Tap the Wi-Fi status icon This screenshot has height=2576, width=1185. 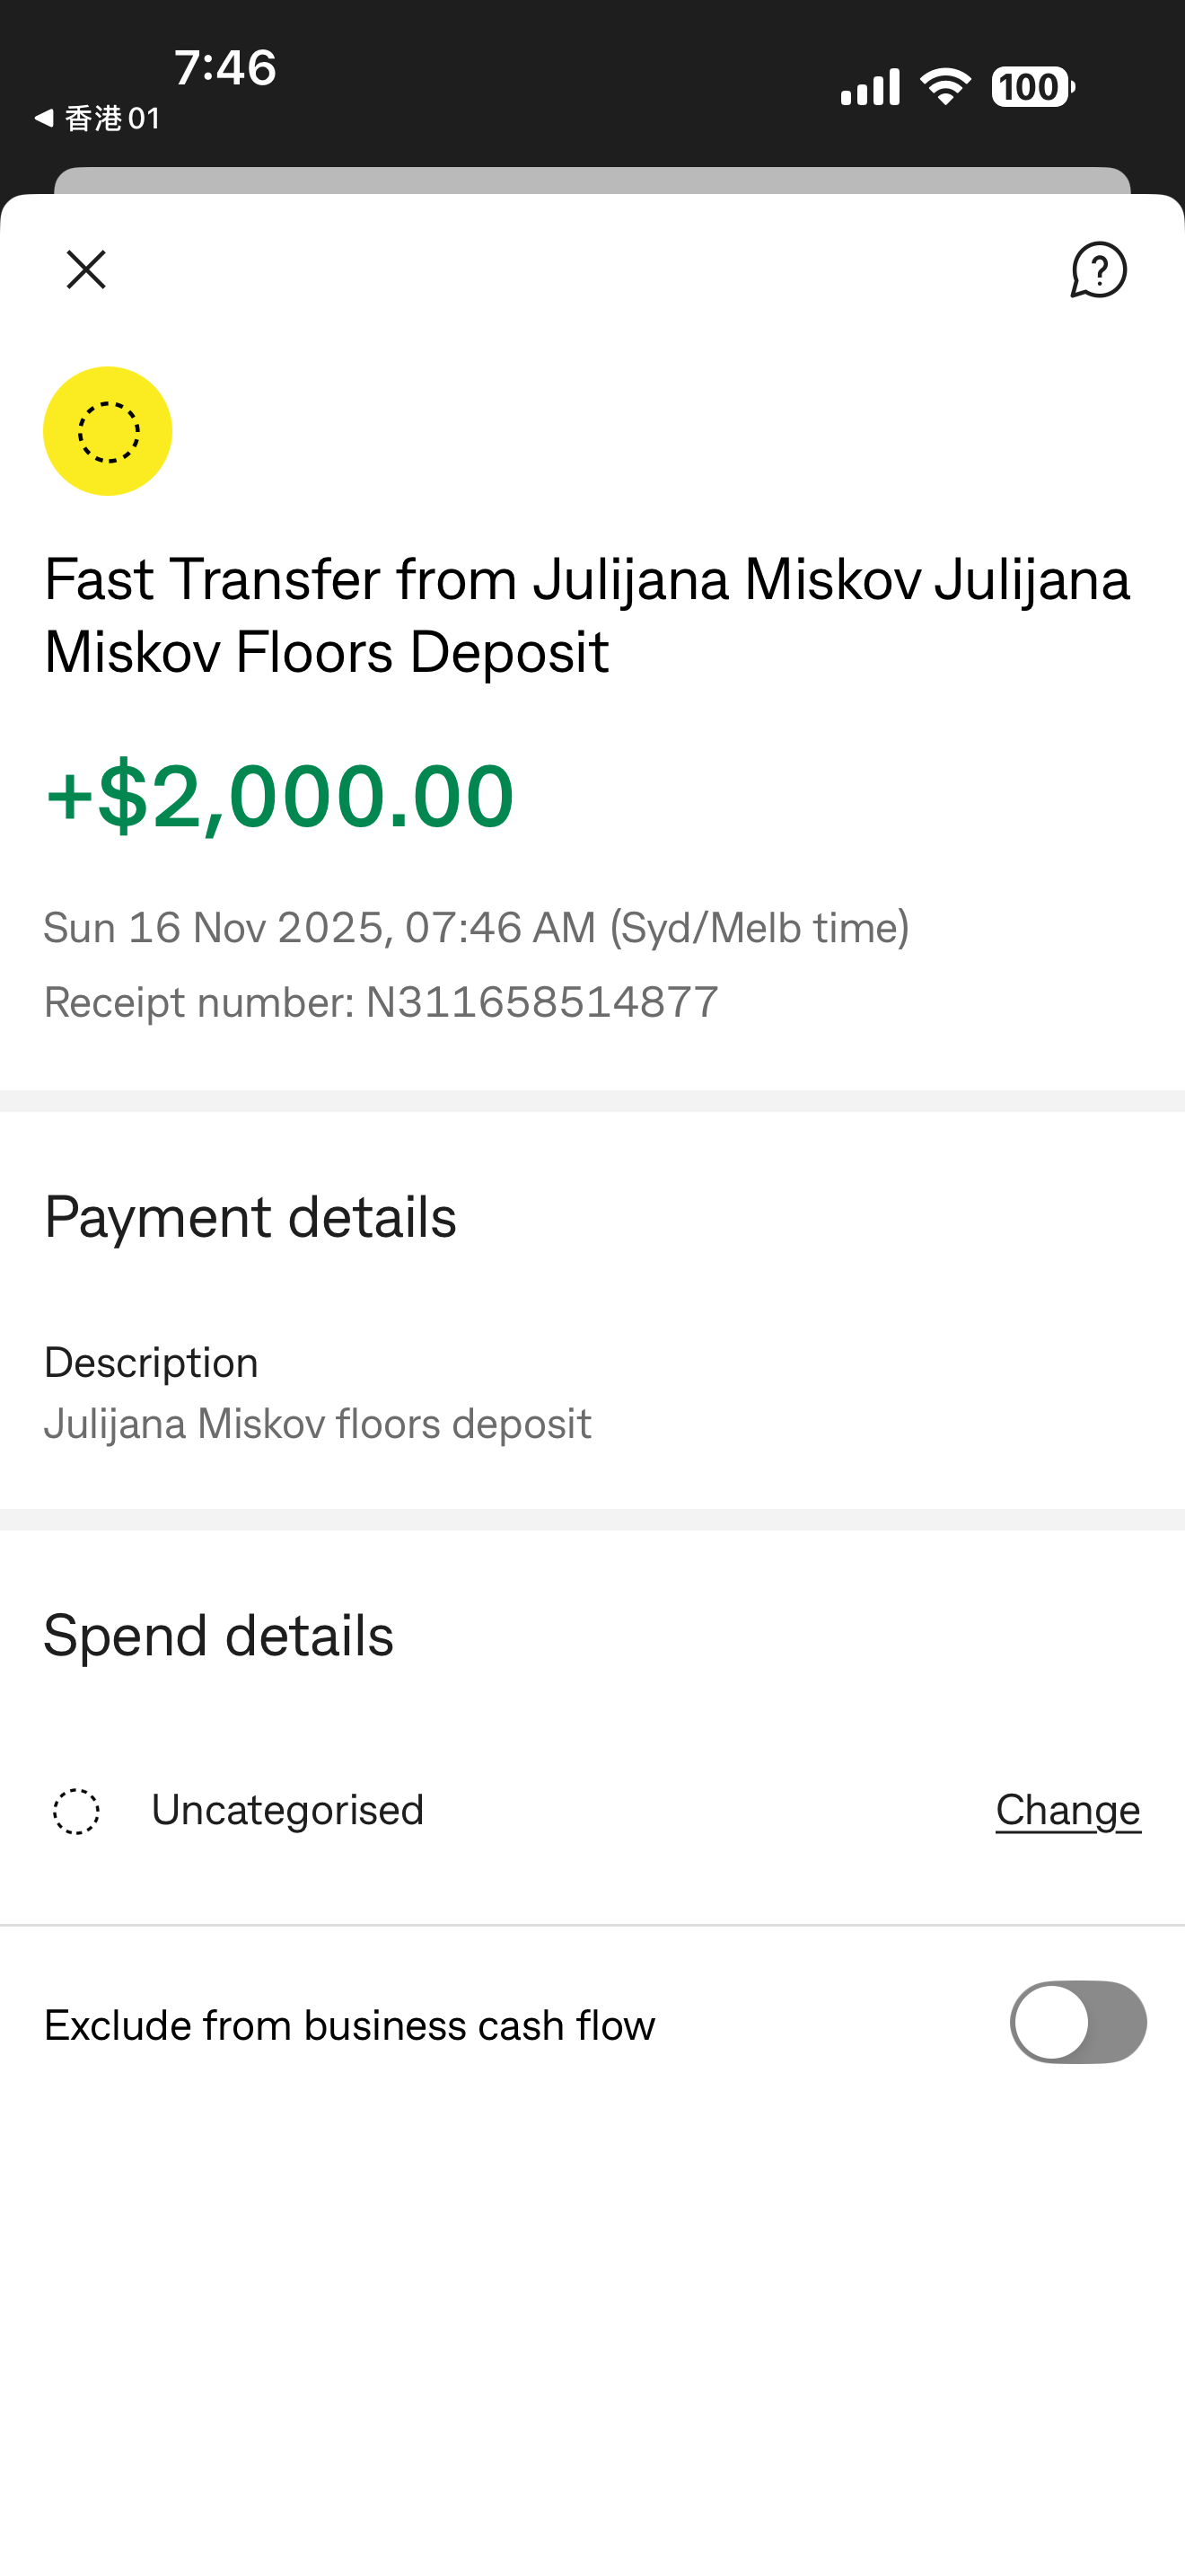944,87
